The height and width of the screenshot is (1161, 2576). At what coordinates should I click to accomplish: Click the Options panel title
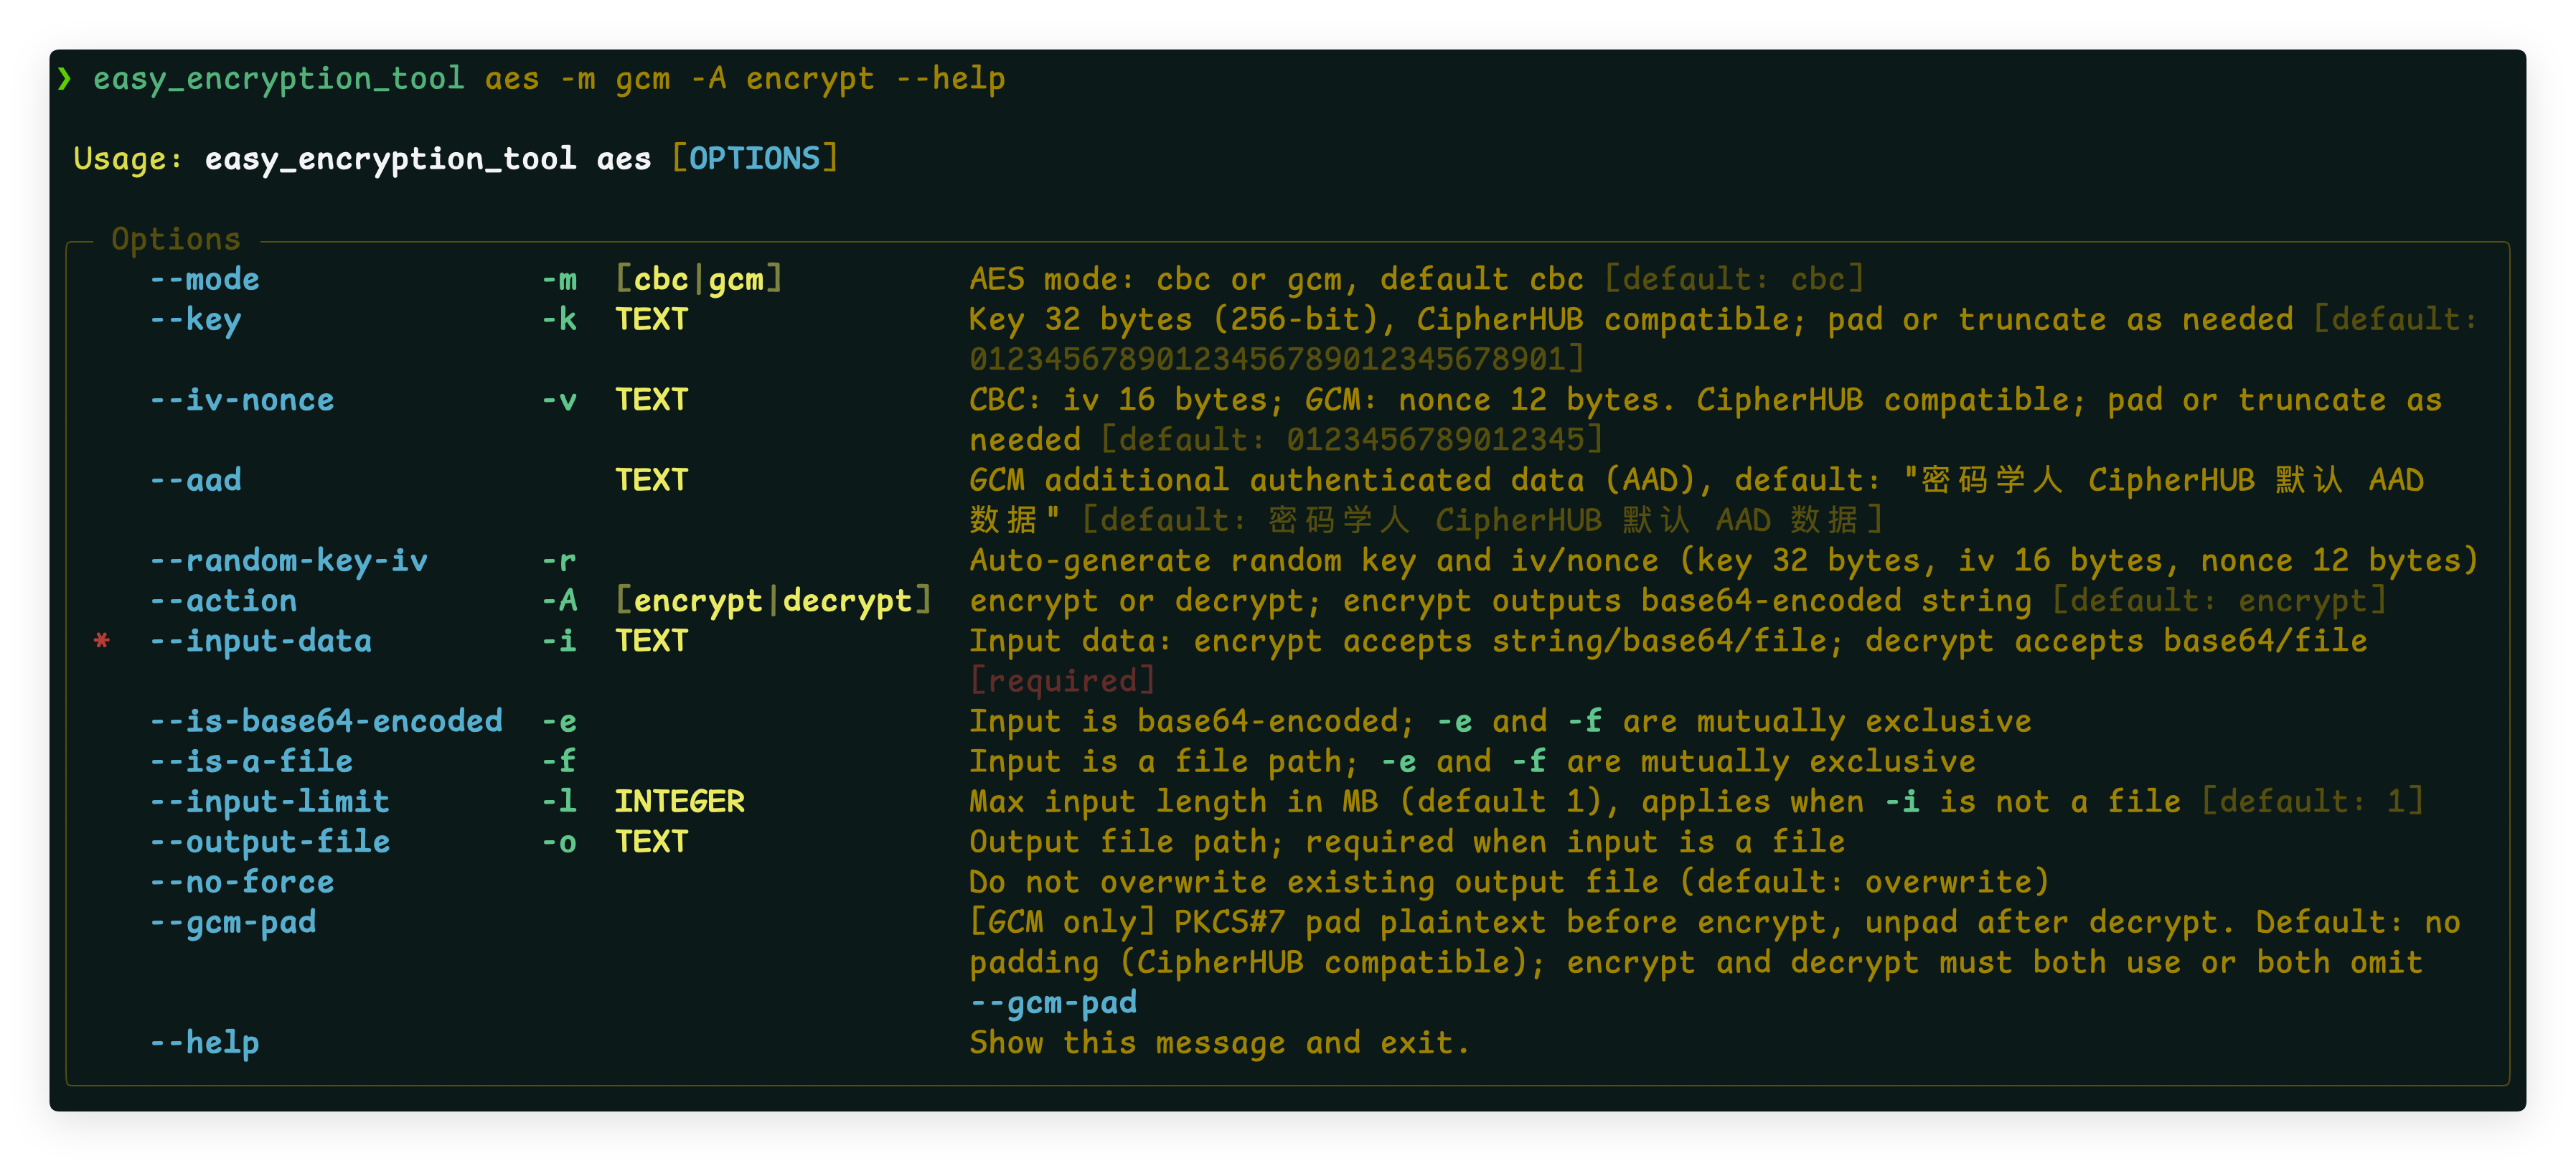pos(176,239)
